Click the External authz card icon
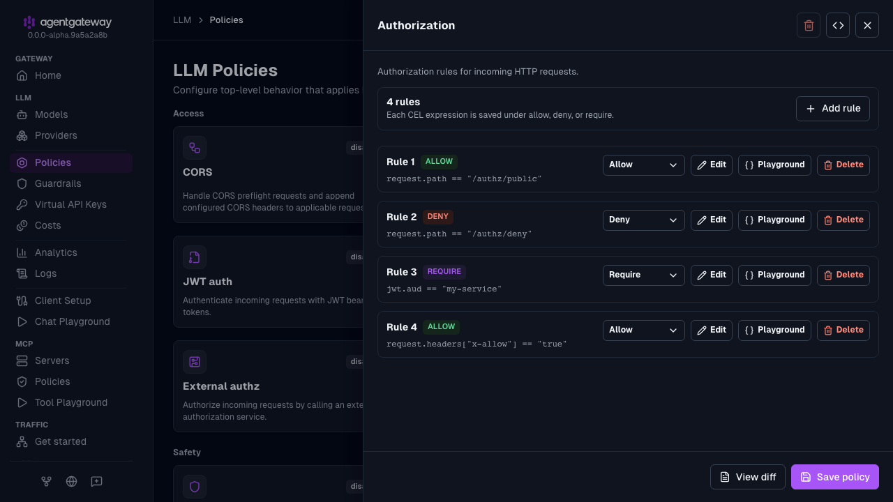The image size is (893, 502). tap(195, 362)
